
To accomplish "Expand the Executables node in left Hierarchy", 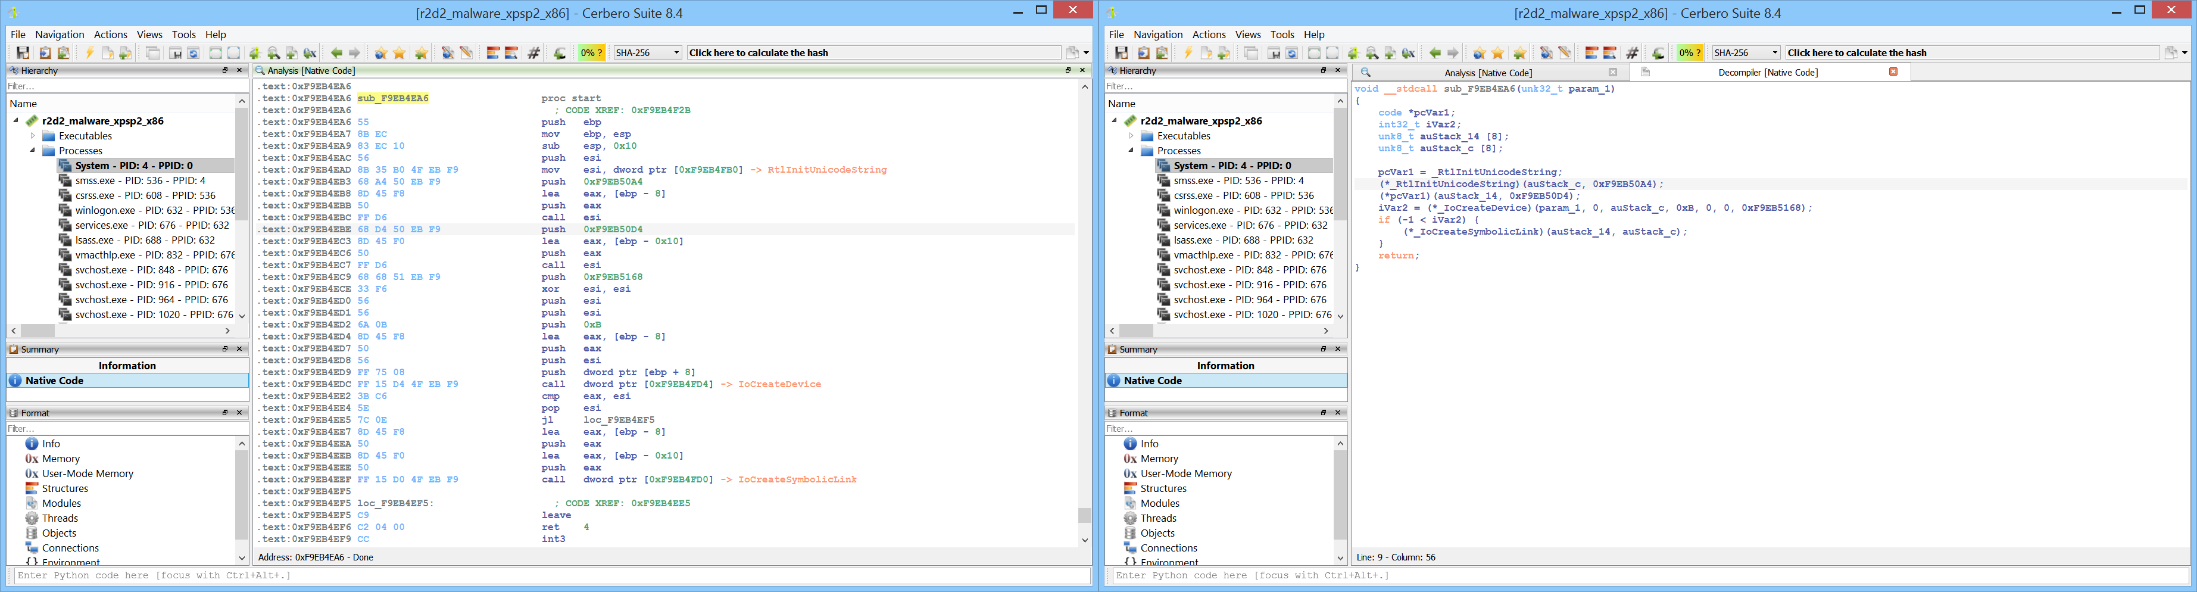I will (x=32, y=136).
